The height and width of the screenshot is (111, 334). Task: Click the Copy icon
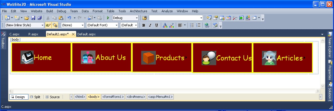(54, 18)
